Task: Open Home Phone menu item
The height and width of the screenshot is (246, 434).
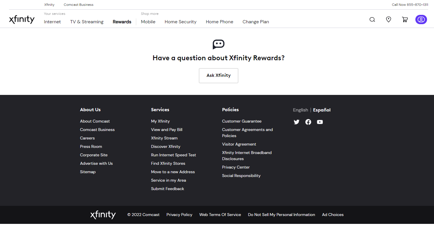Action: [219, 22]
